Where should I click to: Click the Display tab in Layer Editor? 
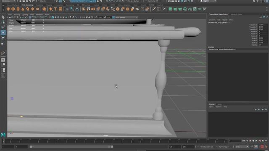(212, 104)
